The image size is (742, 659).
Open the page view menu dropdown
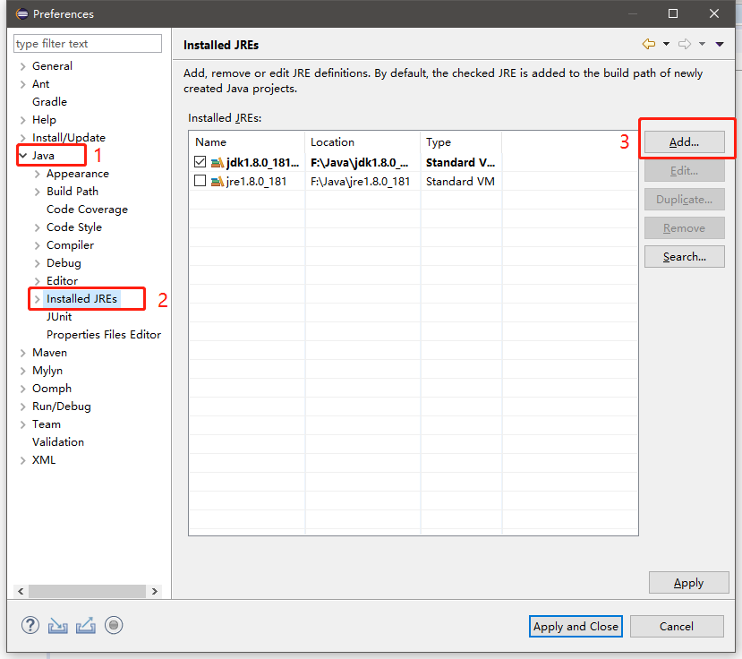pos(720,44)
